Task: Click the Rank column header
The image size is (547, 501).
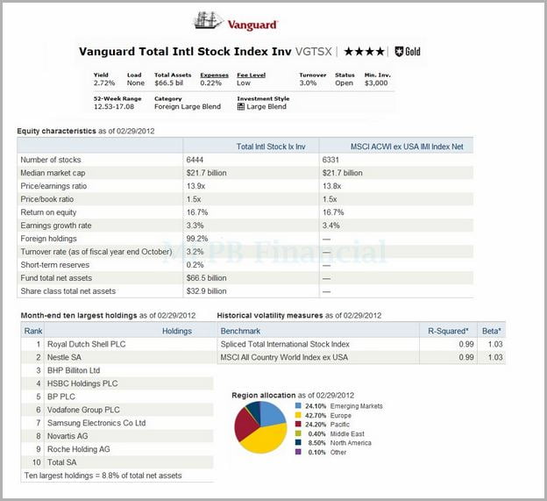Action: pos(33,331)
